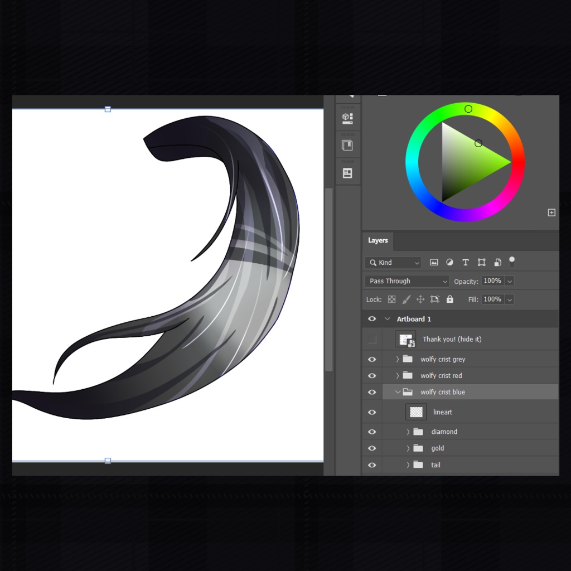
Task: Select the wolfy crist blue group name
Action: pyautogui.click(x=442, y=392)
